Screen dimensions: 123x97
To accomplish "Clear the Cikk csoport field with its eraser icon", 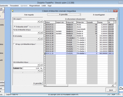I will click(41, 22).
